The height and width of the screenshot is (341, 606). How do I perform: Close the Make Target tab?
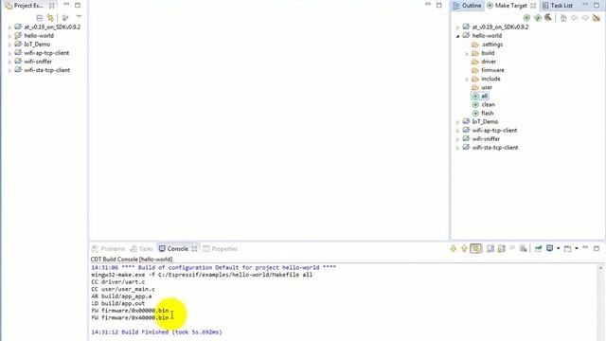[533, 6]
